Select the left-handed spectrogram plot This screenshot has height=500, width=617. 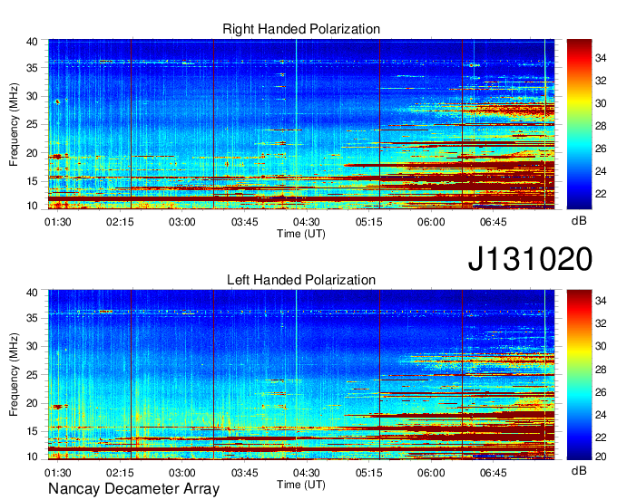click(301, 375)
